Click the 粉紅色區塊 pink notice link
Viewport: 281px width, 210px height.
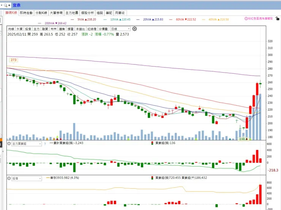pyautogui.click(x=260, y=19)
